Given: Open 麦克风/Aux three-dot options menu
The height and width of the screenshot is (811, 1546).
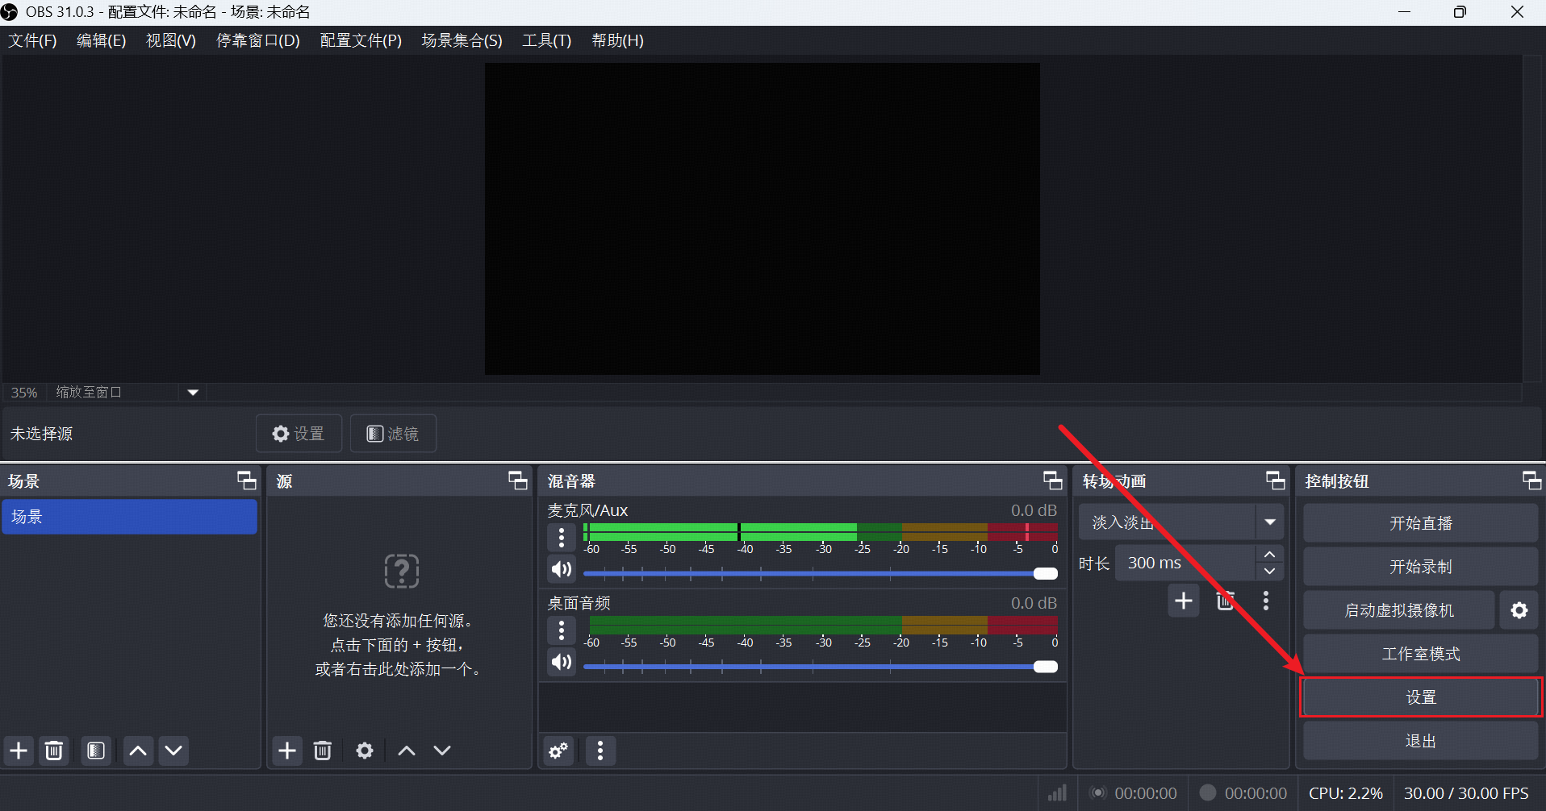Looking at the screenshot, I should coord(562,537).
